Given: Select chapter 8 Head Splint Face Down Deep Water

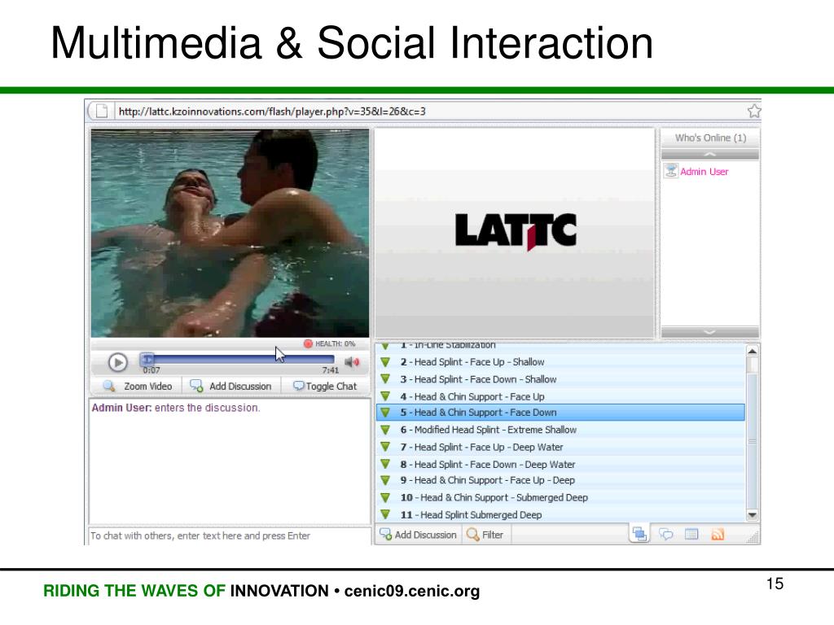Looking at the screenshot, I should 560,464.
